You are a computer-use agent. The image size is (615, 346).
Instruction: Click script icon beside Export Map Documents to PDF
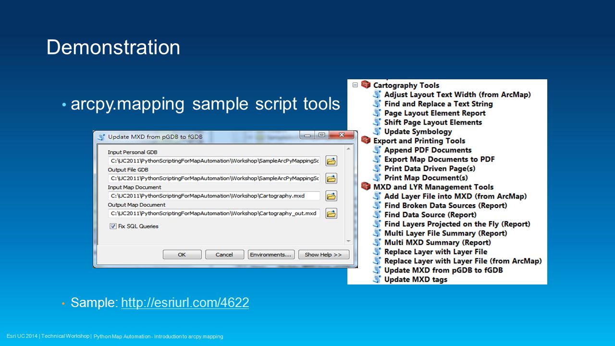click(377, 159)
